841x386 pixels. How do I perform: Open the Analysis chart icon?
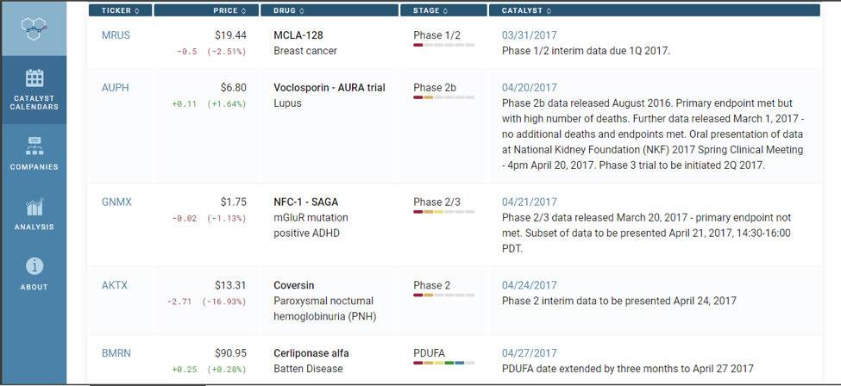(35, 208)
